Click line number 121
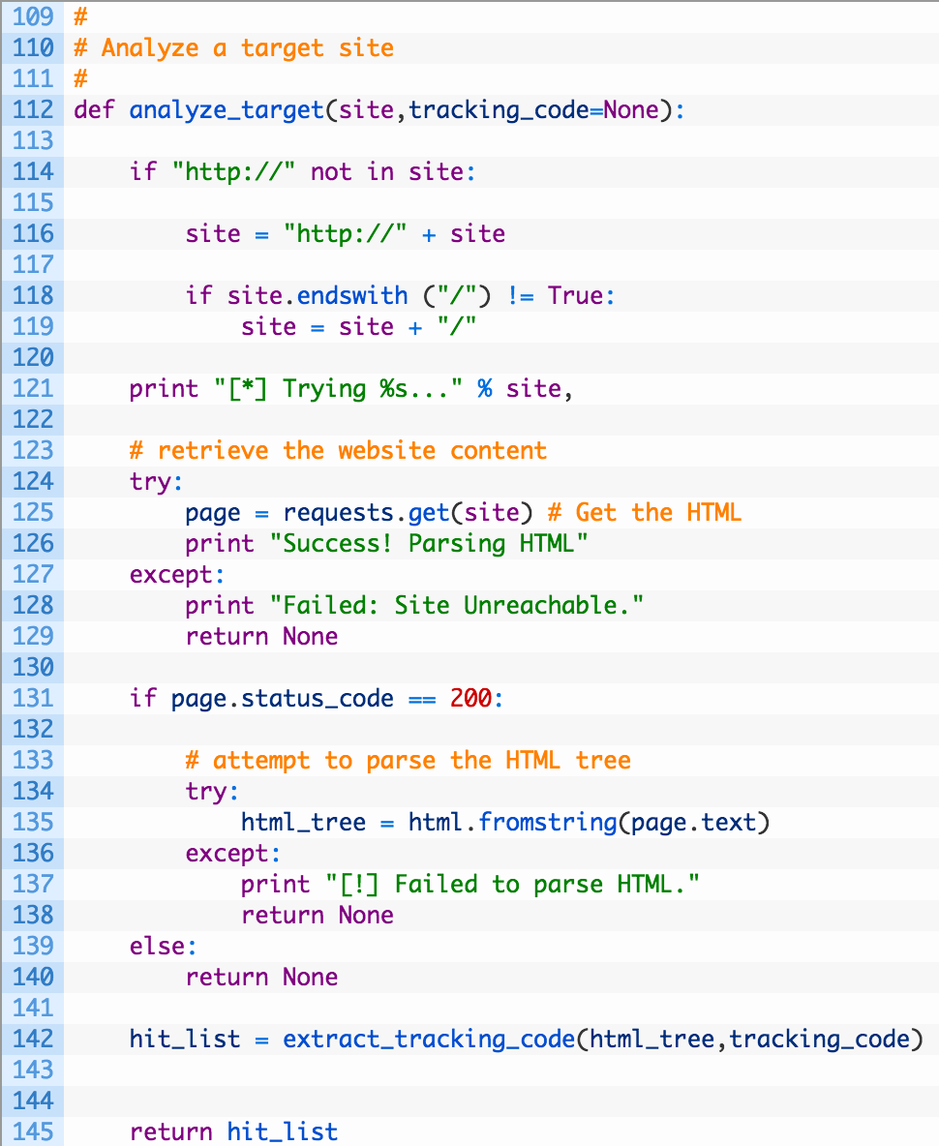The width and height of the screenshot is (939, 1146). coord(33,388)
